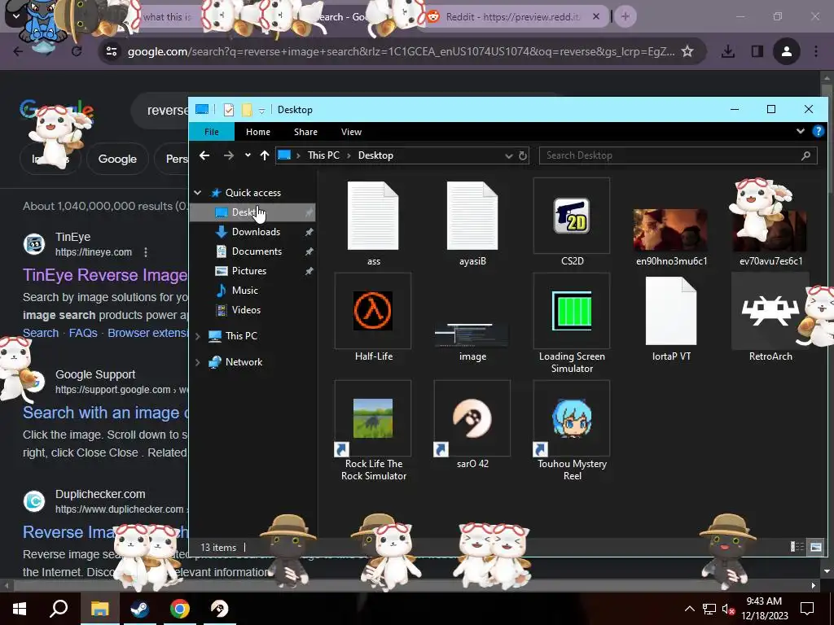Image resolution: width=834 pixels, height=625 pixels.
Task: Open the Share ribbon tab
Action: [306, 132]
